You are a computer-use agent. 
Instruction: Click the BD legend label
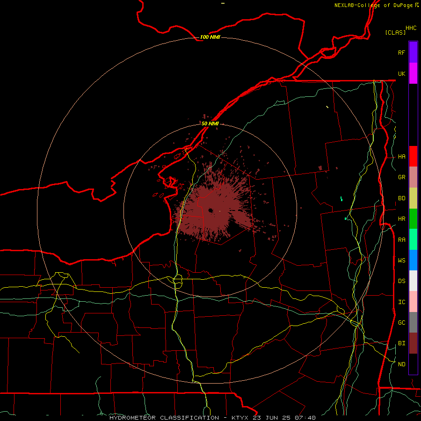coord(401,198)
